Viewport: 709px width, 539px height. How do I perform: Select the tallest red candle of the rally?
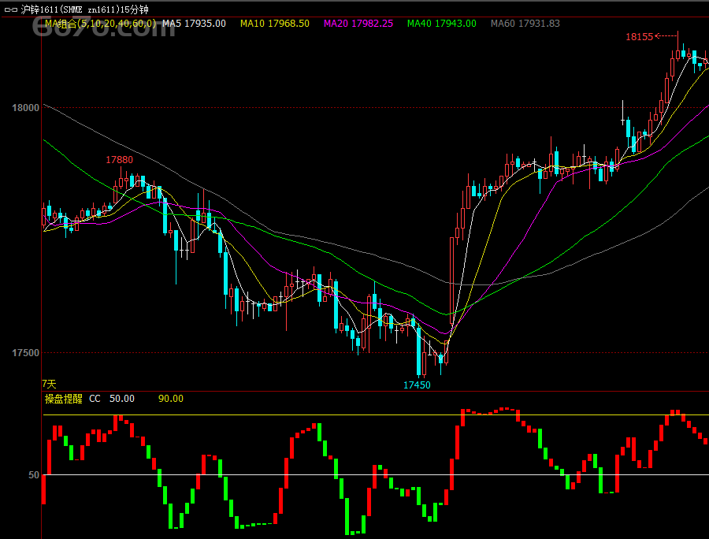click(451, 282)
